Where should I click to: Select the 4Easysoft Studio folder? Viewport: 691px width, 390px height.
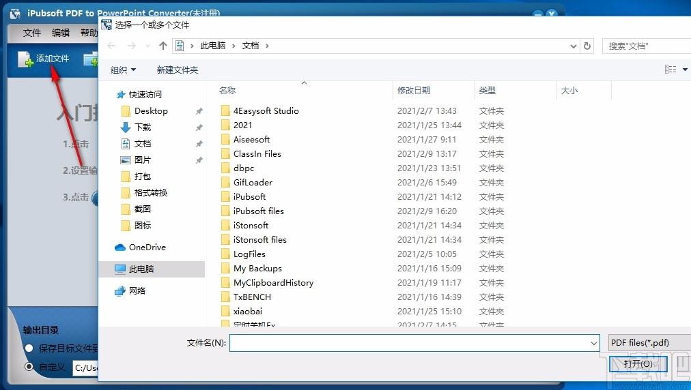266,111
